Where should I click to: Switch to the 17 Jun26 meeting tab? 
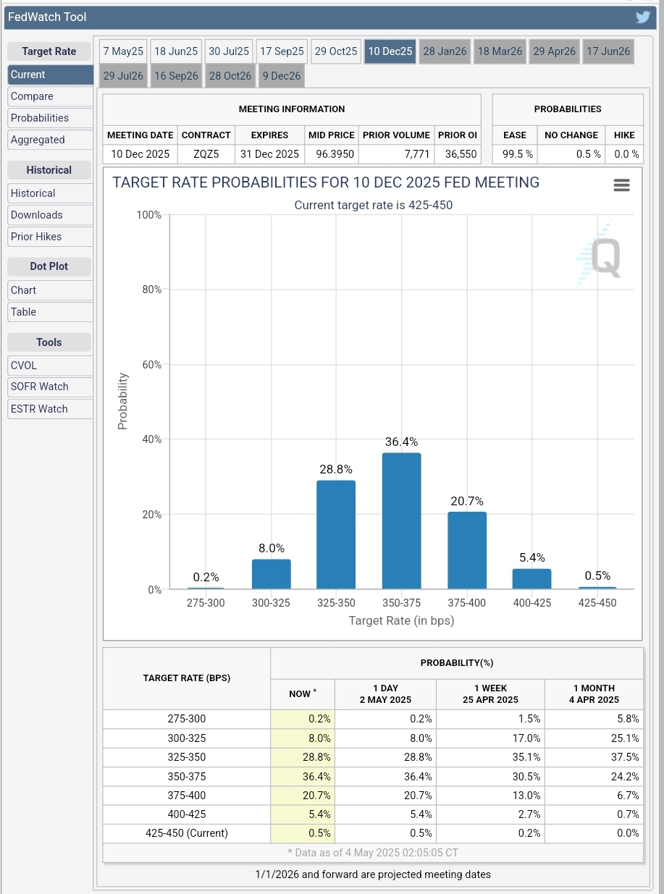coord(608,51)
